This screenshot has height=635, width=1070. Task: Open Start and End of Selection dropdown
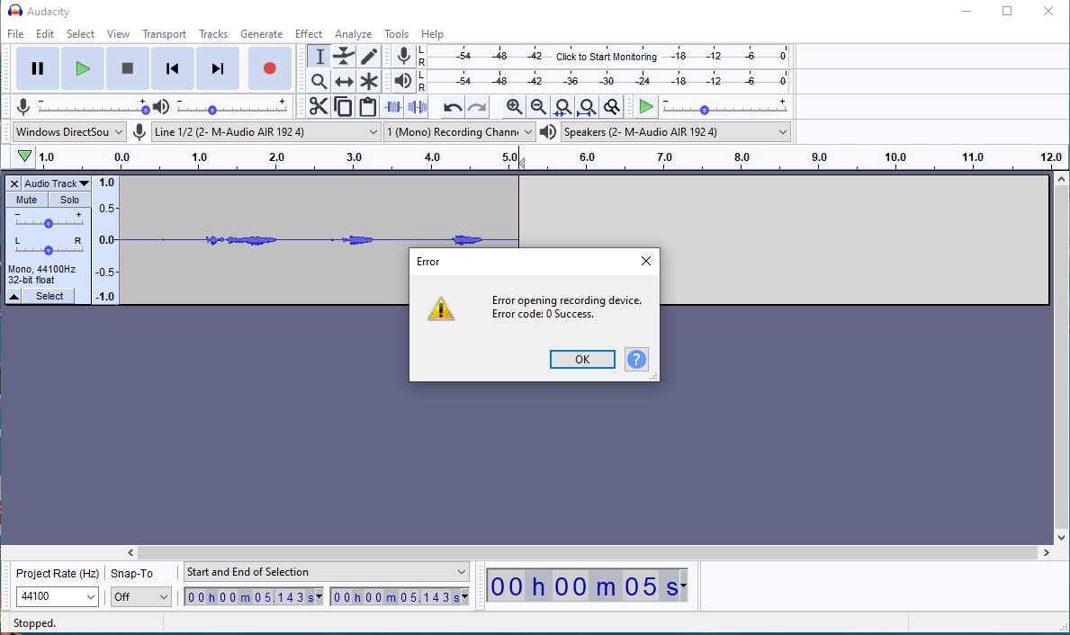pos(326,572)
